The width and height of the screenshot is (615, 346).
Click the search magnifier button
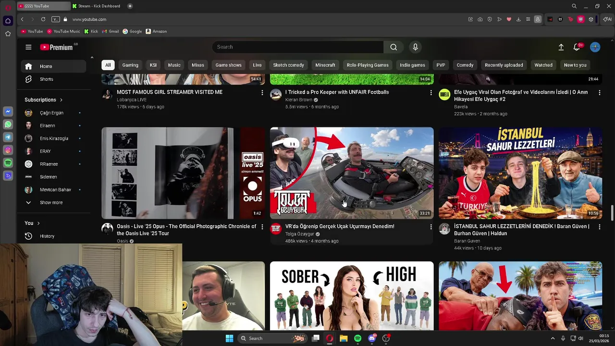click(394, 47)
